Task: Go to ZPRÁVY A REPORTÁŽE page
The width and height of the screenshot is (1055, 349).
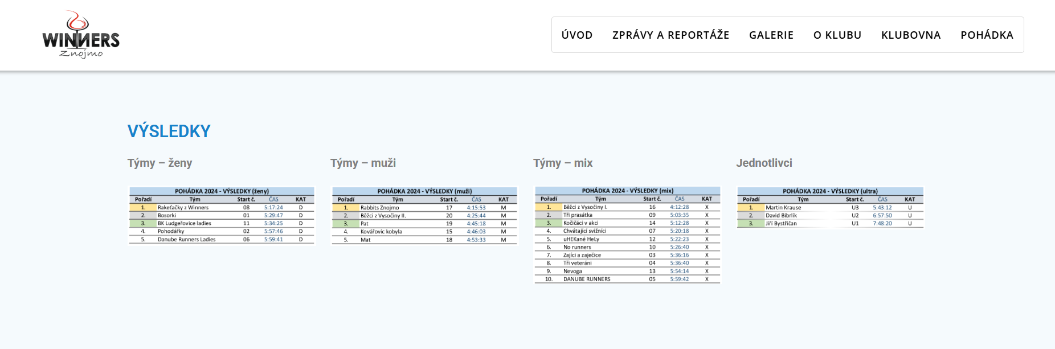Action: tap(670, 35)
